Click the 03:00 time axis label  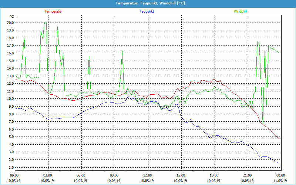click(48, 175)
